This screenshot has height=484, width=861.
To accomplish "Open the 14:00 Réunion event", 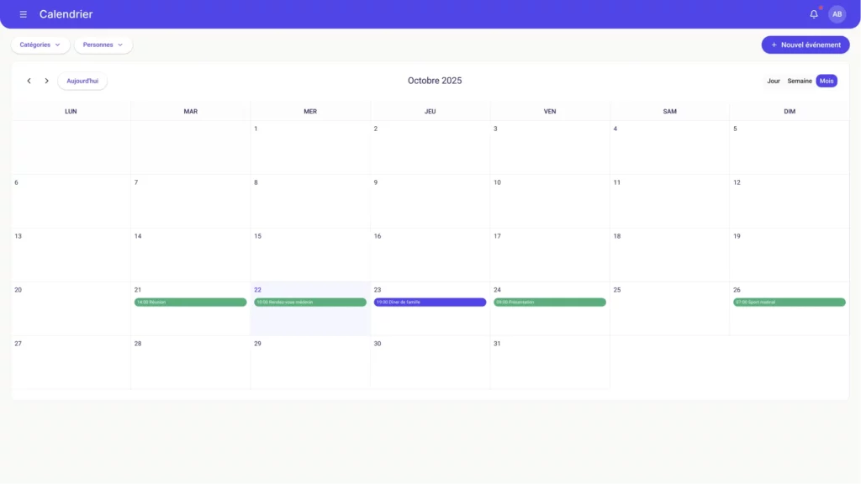I will click(x=191, y=302).
